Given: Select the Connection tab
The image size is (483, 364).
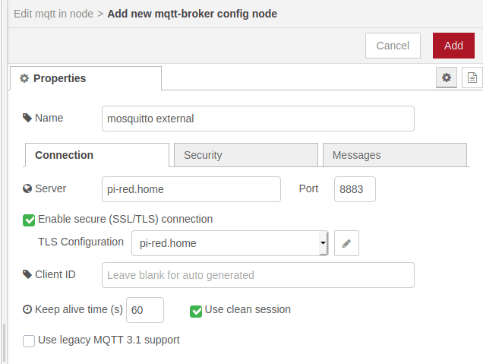Looking at the screenshot, I should tap(97, 155).
